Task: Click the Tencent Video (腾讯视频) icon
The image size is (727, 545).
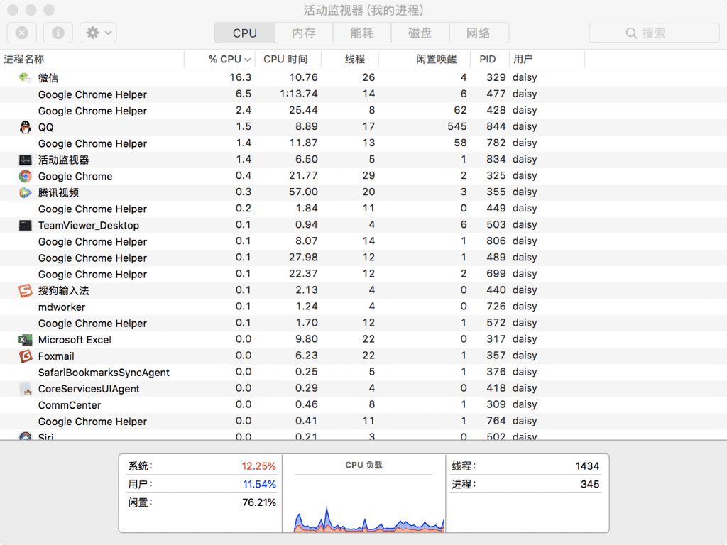Action: pos(26,192)
